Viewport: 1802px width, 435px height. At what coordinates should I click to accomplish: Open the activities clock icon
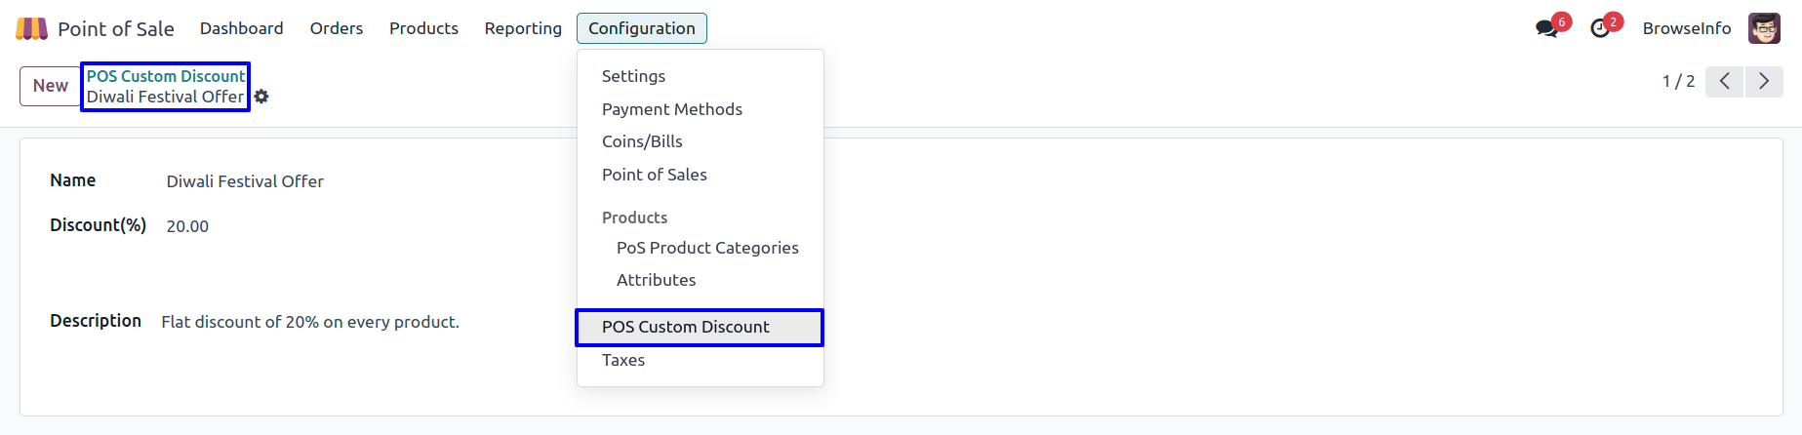point(1600,28)
